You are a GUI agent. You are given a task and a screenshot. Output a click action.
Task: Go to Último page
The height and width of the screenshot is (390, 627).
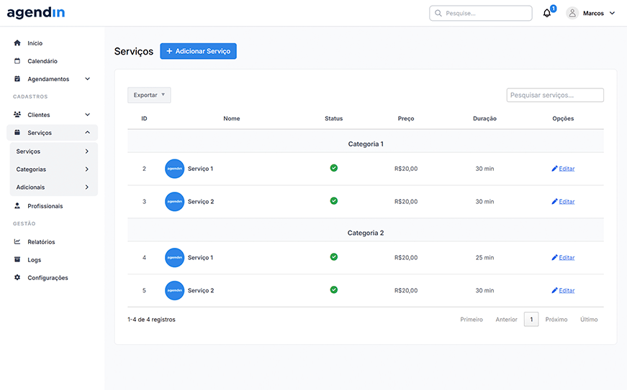[x=589, y=320]
